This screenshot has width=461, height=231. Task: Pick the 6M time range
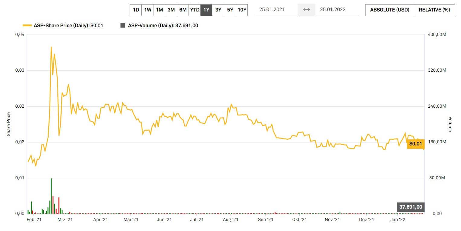tap(183, 10)
